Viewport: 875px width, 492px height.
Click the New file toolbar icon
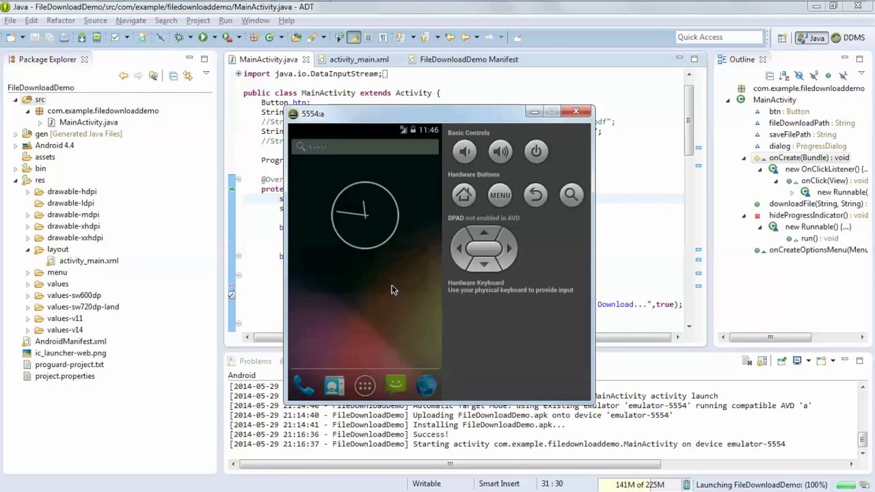12,38
